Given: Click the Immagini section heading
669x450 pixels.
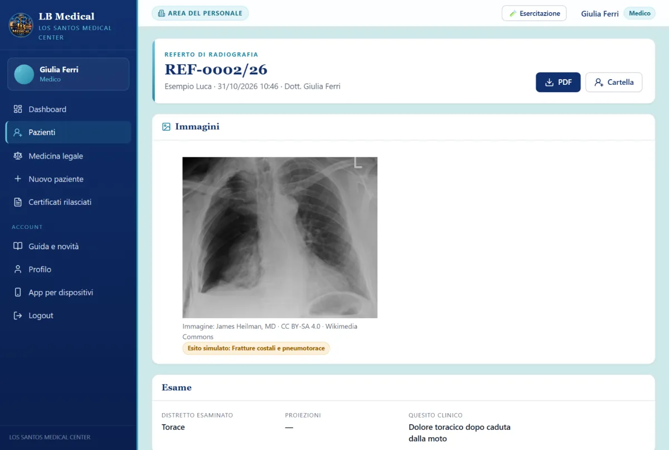Looking at the screenshot, I should [x=197, y=127].
